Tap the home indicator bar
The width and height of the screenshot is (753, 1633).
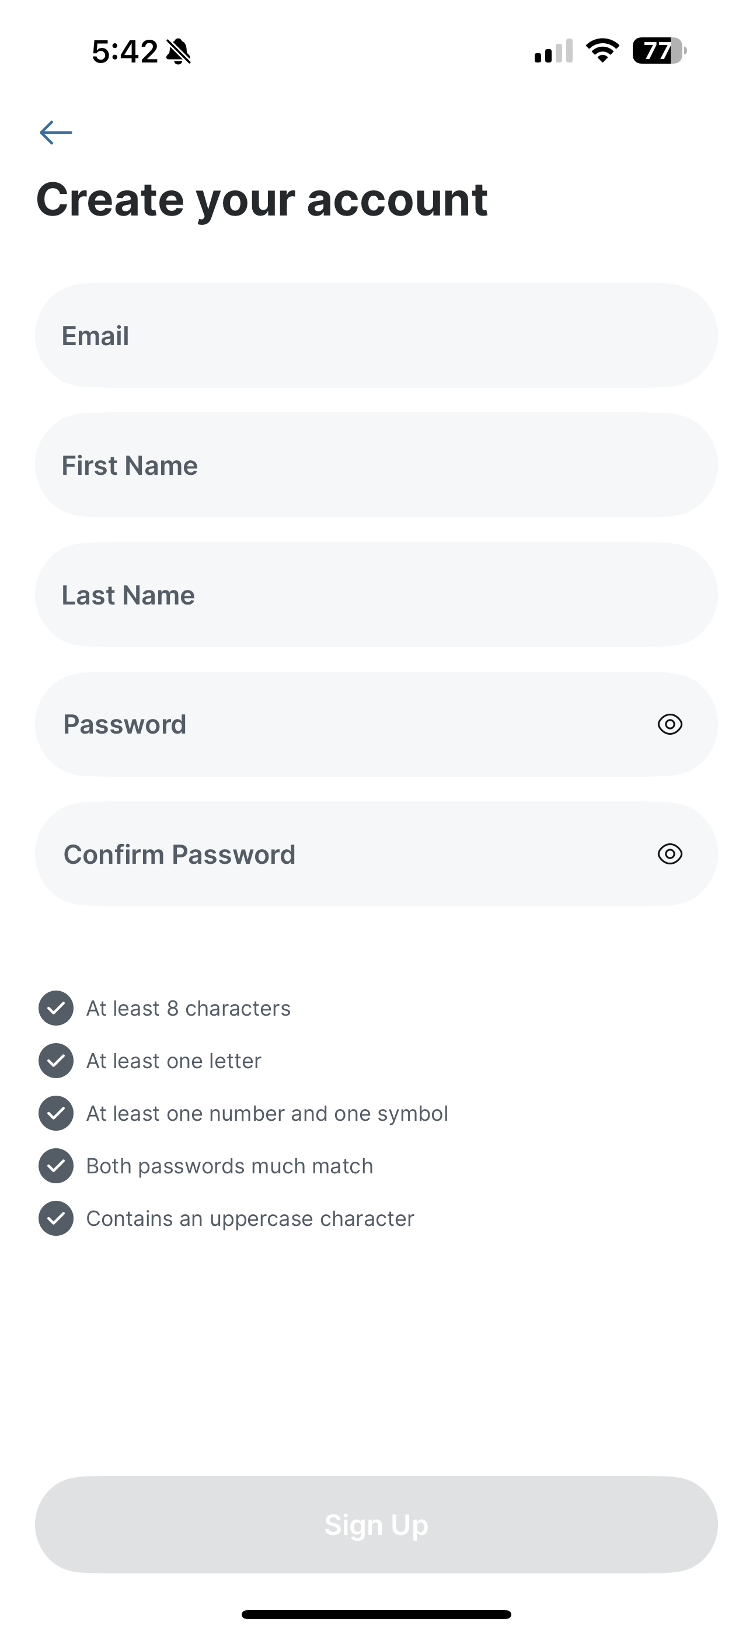[376, 1615]
